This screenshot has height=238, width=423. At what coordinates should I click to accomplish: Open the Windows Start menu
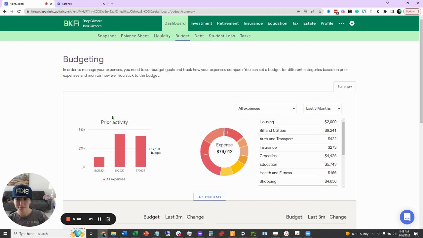pos(5,234)
